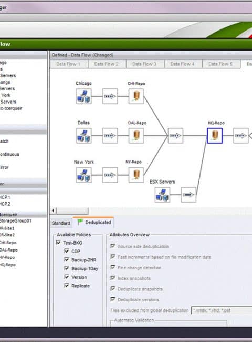Click the mover arrow after Dallas node

click(x=110, y=136)
